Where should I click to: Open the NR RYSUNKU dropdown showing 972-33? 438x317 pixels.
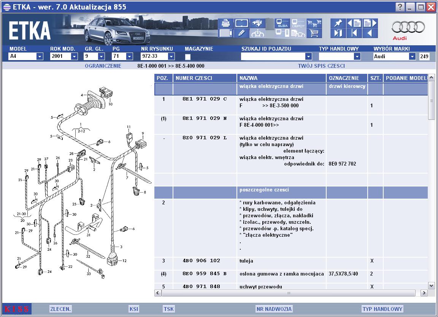(x=171, y=56)
